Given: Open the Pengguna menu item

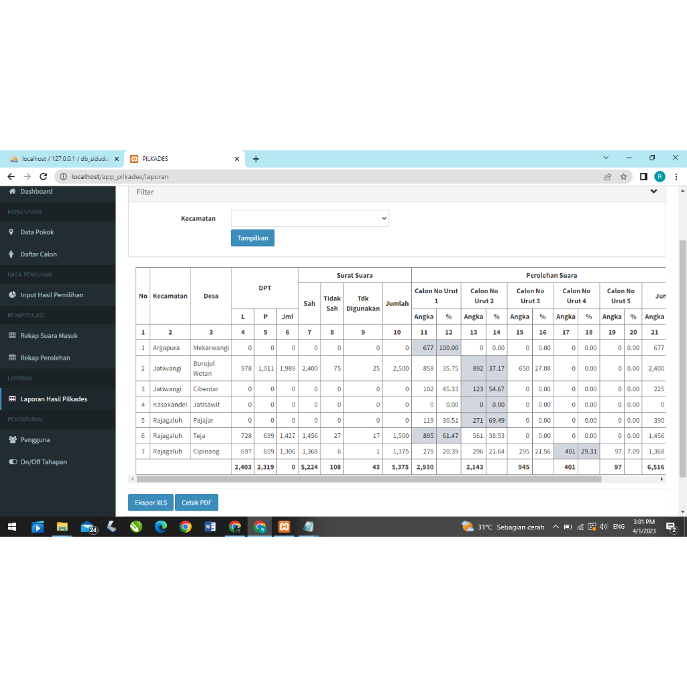Looking at the screenshot, I should pyautogui.click(x=58, y=439).
